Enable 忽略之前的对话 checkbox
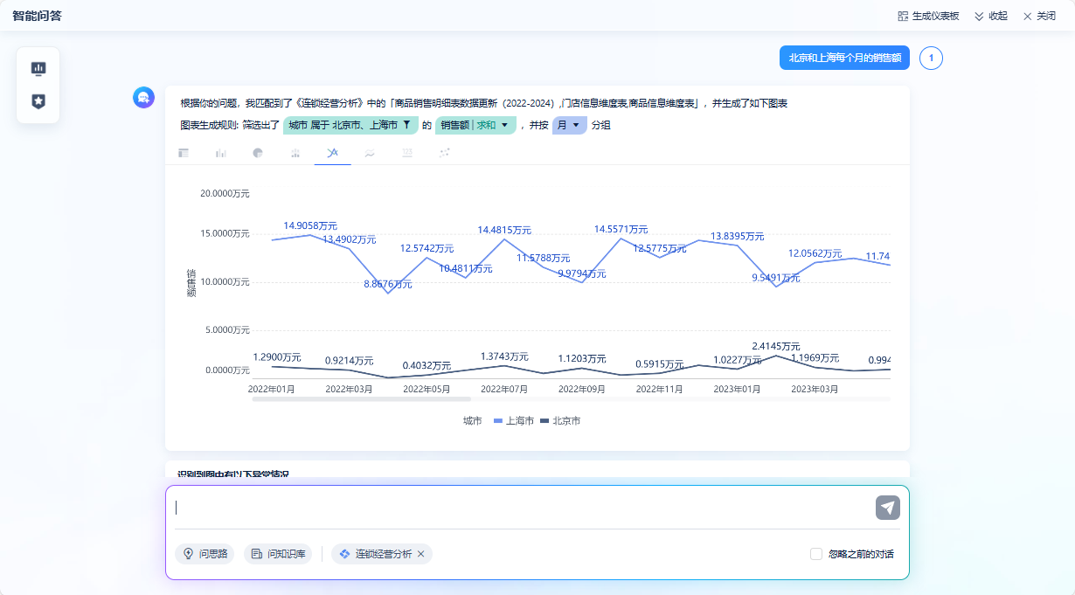 pos(816,554)
